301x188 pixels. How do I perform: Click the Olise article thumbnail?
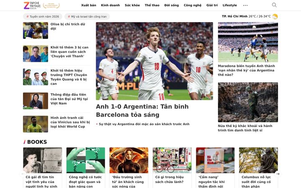pyautogui.click(x=36, y=30)
